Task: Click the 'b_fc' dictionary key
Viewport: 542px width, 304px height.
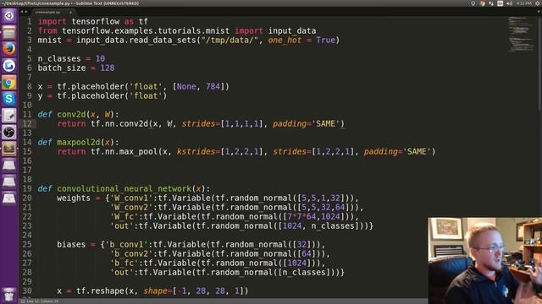Action: pyautogui.click(x=124, y=263)
